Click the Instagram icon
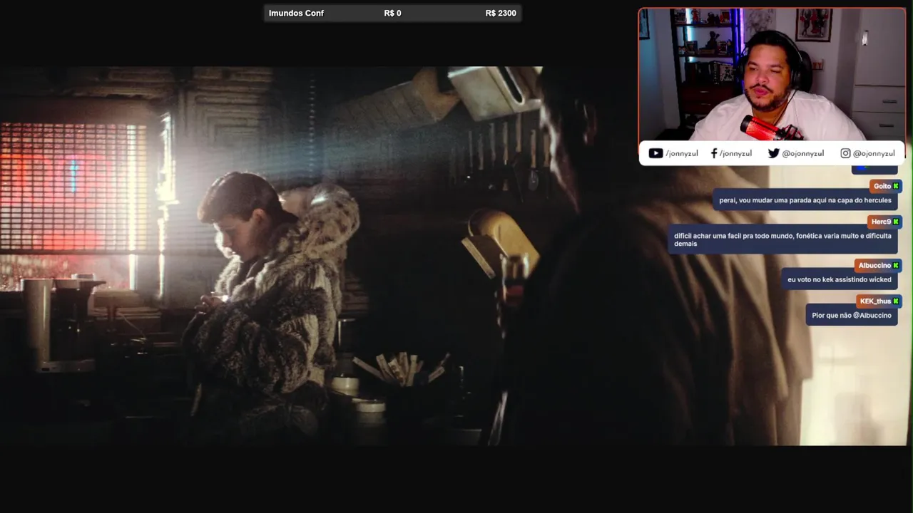913x513 pixels. click(x=845, y=153)
